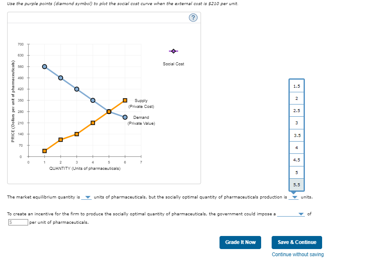This screenshot has height=260, width=365.
Task: Choose 5.5 from the quantity list
Action: 296,184
